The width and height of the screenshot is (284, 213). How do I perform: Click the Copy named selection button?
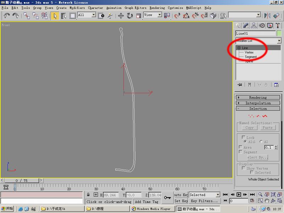(x=250, y=128)
